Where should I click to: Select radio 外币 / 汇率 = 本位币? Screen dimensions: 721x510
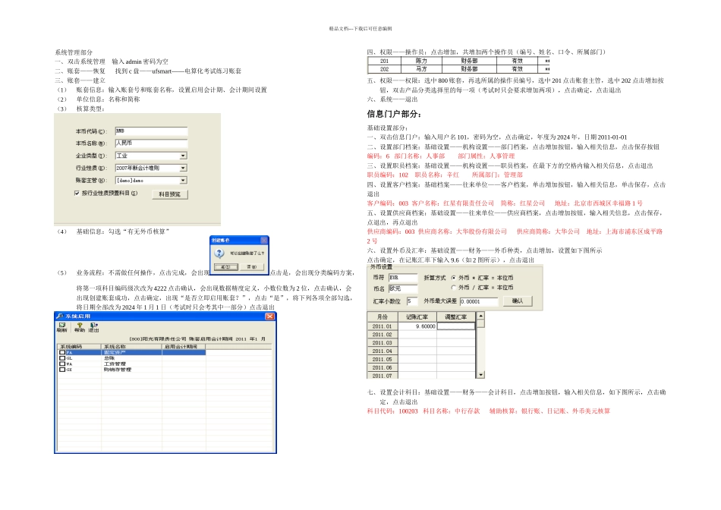tap(454, 288)
